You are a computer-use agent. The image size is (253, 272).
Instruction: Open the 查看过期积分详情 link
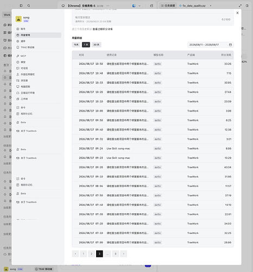[103, 29]
